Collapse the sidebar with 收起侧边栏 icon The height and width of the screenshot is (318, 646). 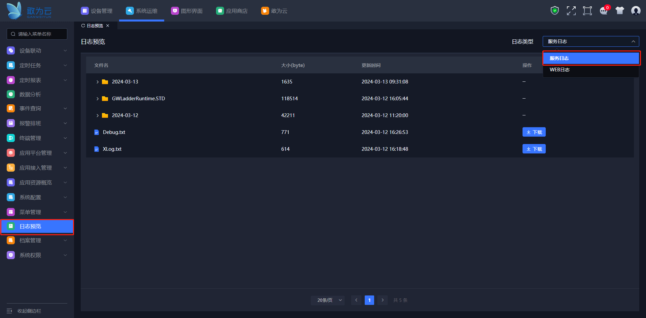point(9,311)
